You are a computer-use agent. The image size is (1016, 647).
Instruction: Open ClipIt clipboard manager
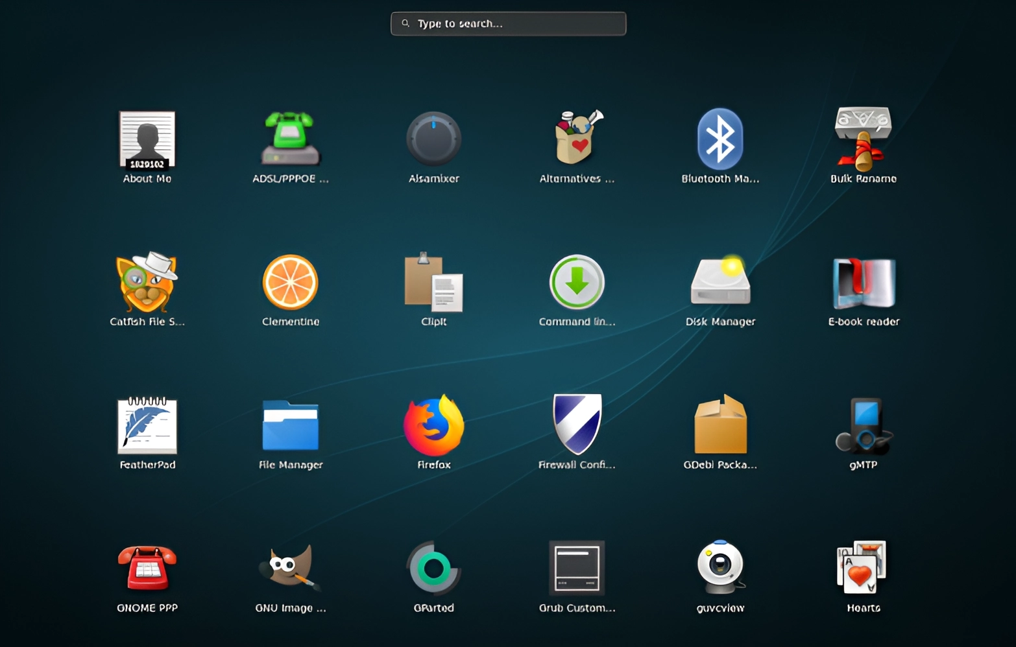(x=433, y=282)
